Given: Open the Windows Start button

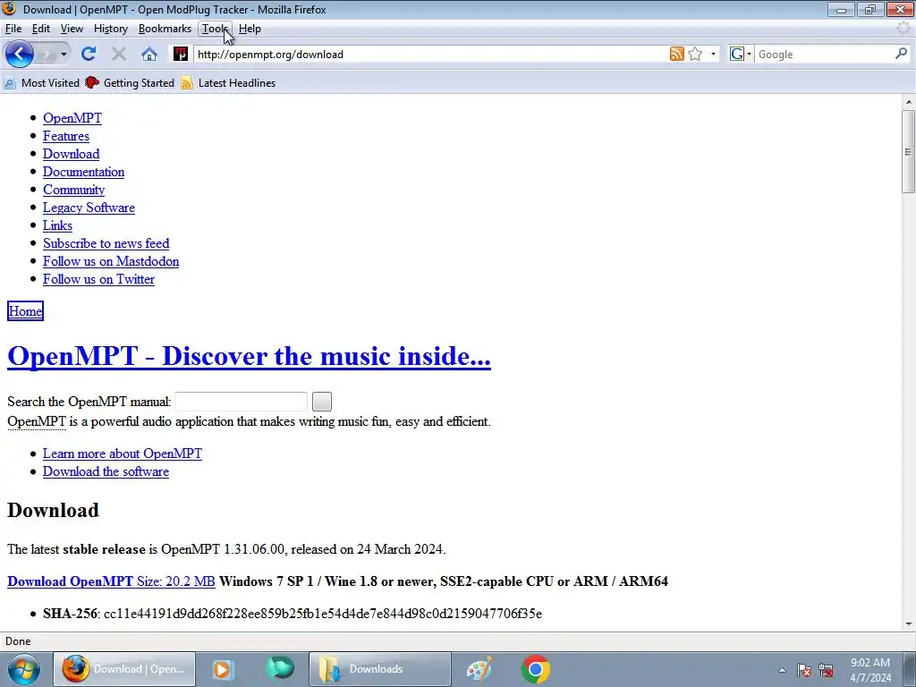Looking at the screenshot, I should pyautogui.click(x=24, y=669).
